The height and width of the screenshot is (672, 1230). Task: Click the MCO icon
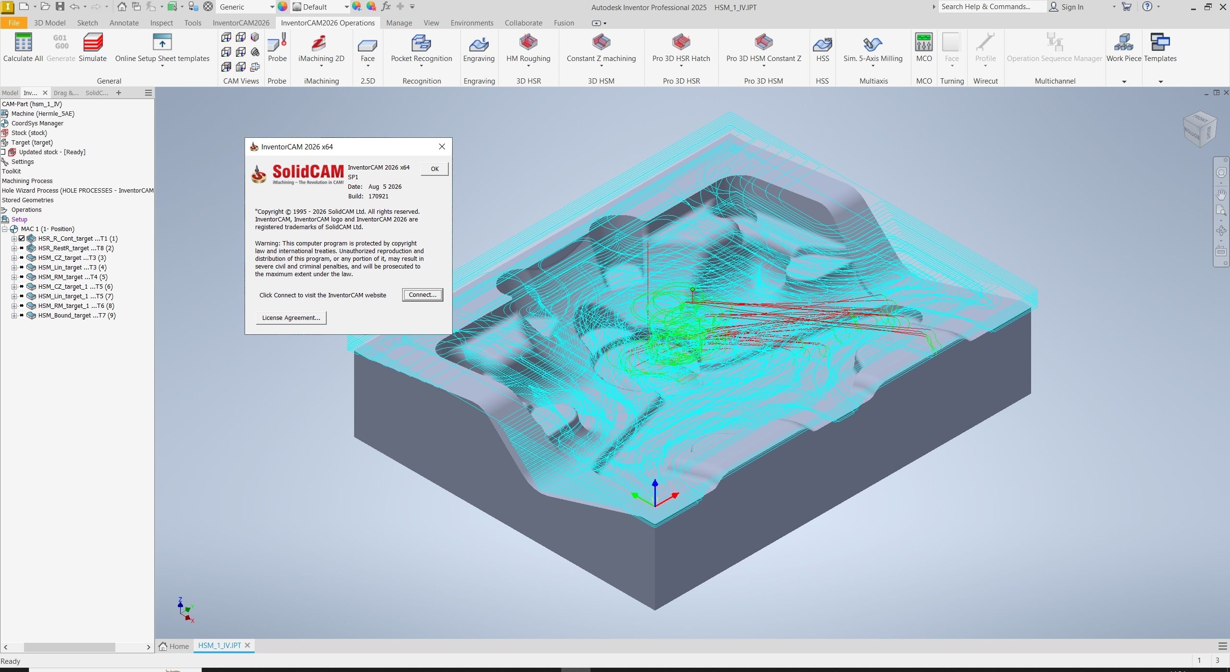pos(923,43)
